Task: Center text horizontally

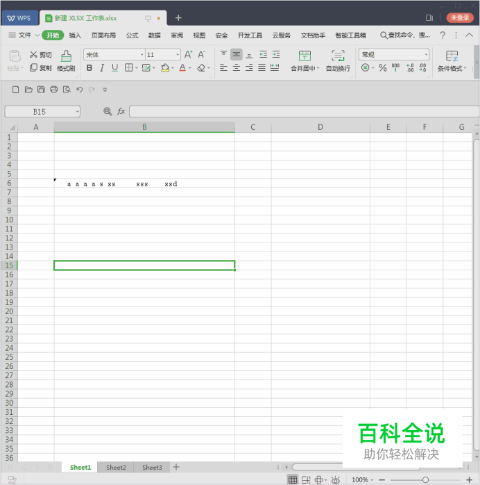Action: 236,67
